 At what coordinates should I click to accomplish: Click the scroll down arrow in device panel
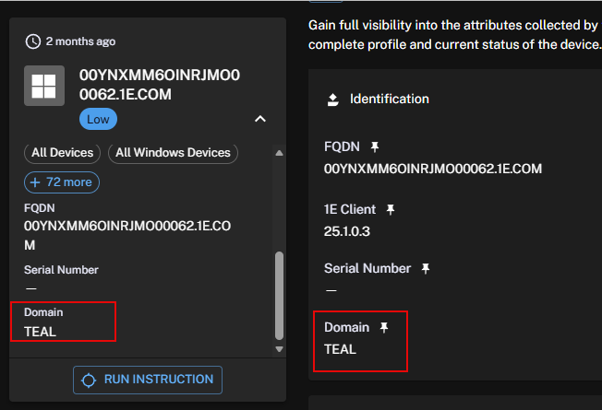coord(280,349)
